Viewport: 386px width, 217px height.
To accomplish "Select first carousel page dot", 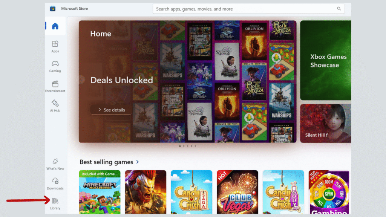I will pos(180,146).
